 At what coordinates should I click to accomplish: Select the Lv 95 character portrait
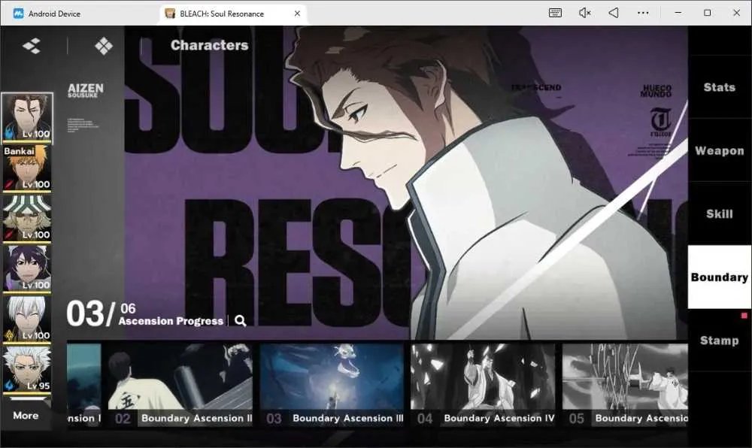(27, 369)
